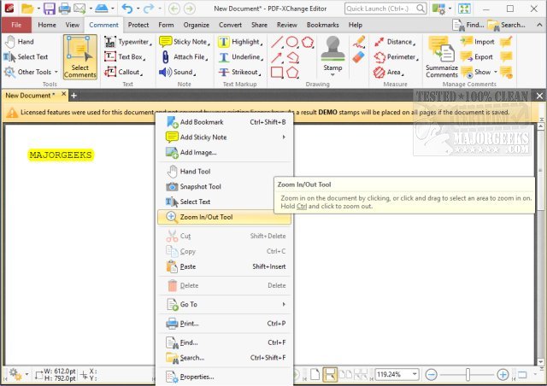
Task: Save the document with floppy icon
Action: pyautogui.click(x=50, y=9)
